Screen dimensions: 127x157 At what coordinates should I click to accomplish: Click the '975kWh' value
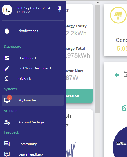click(78, 56)
